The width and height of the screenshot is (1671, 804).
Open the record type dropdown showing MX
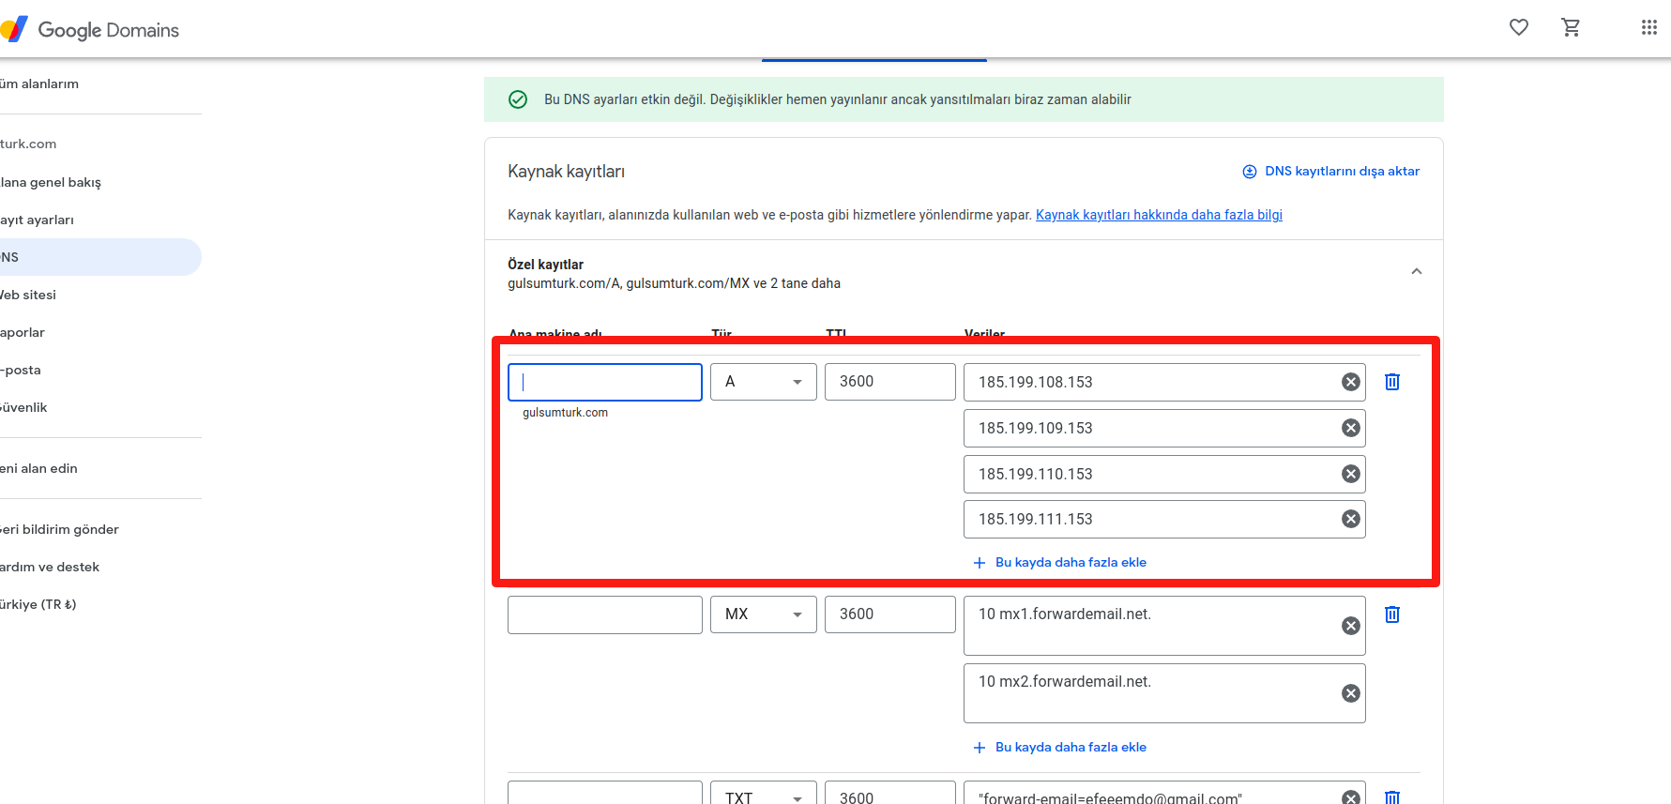pyautogui.click(x=764, y=614)
